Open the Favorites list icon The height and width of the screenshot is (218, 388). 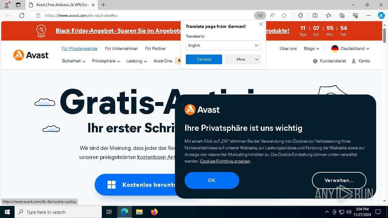point(329,15)
